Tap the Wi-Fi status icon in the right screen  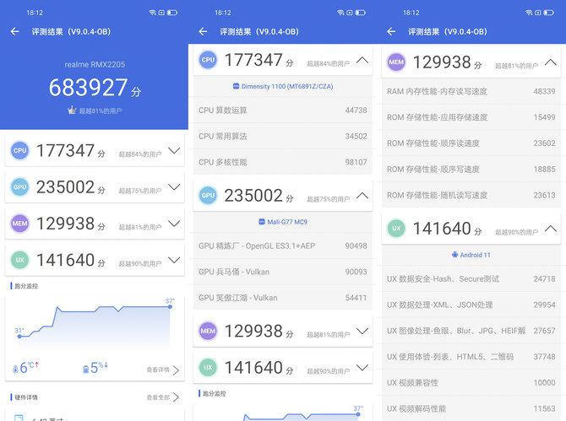tap(529, 13)
